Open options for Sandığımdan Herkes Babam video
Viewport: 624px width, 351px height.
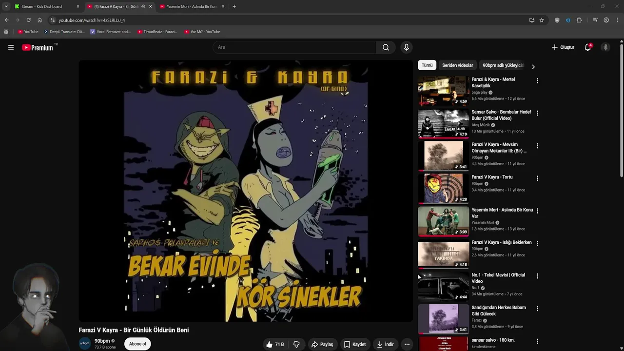pyautogui.click(x=537, y=309)
